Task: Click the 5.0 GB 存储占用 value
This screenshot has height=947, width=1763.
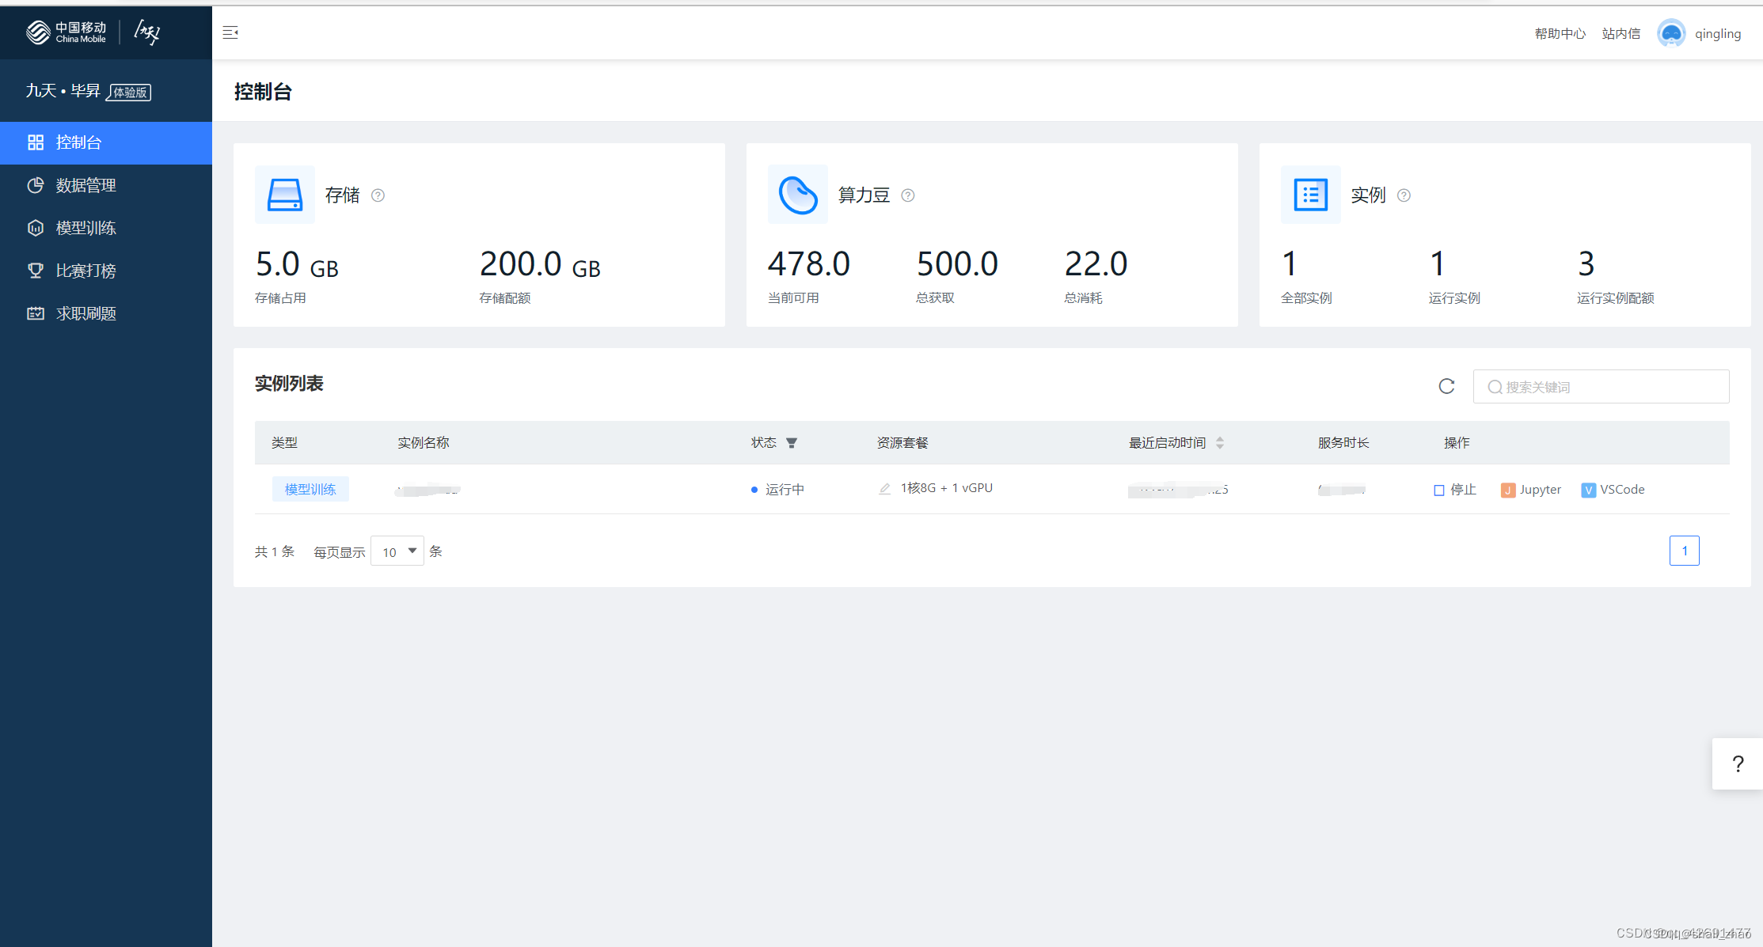Action: pos(297,264)
